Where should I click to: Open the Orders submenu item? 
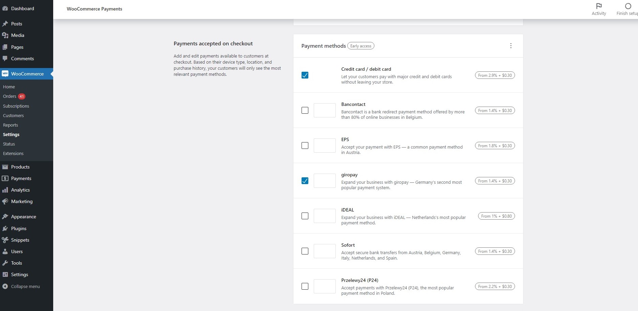9,96
